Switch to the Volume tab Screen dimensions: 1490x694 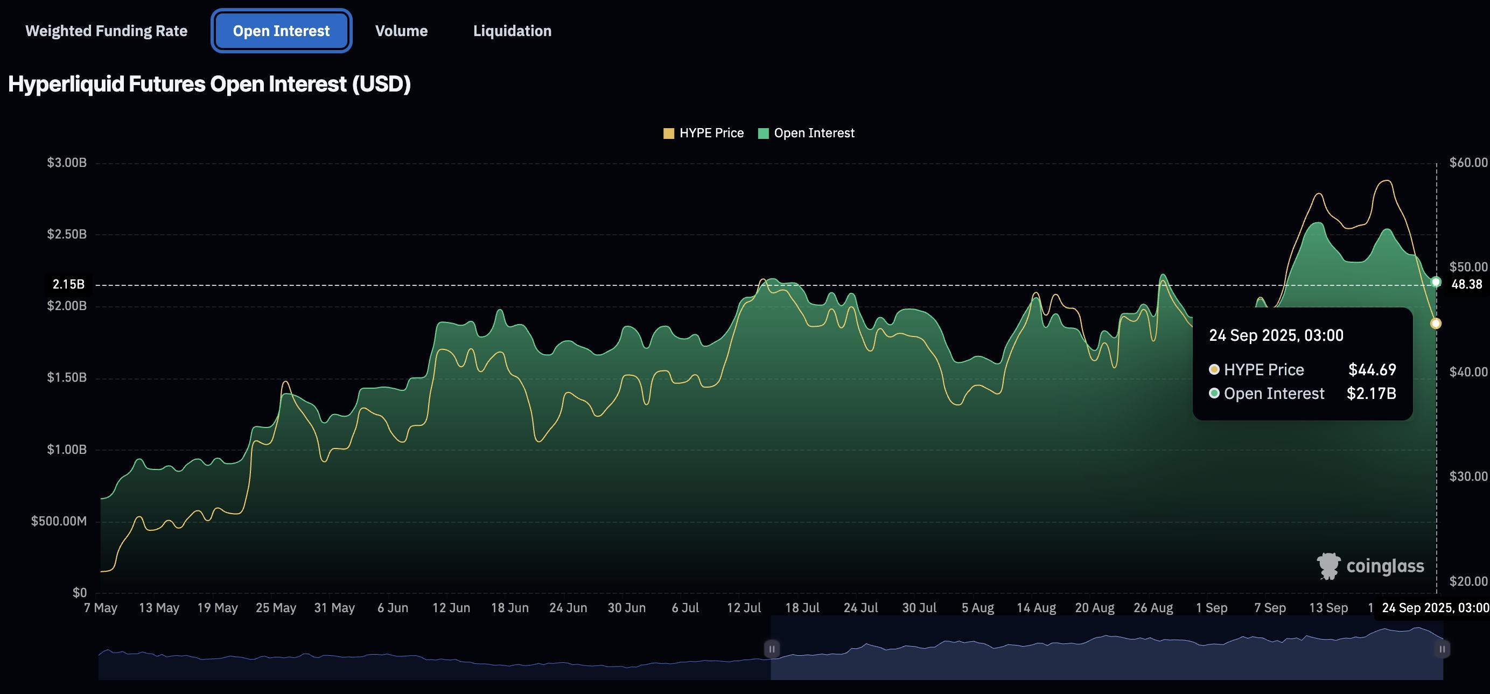coord(401,31)
